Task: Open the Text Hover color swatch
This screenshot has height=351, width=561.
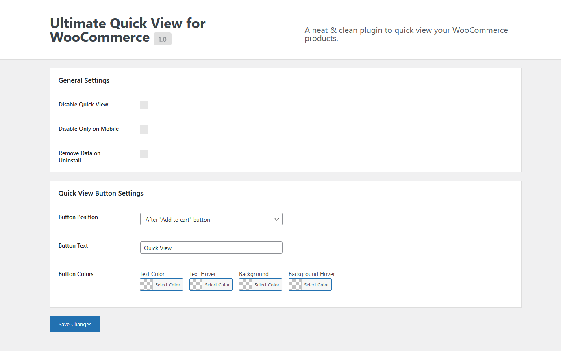Action: 196,284
